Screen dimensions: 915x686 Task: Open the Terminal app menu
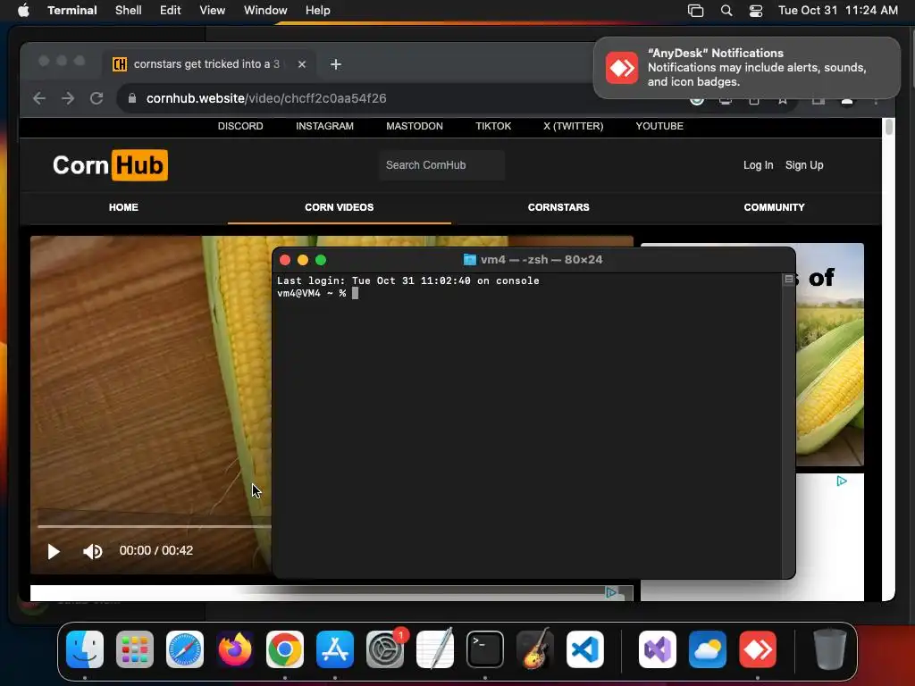72,10
